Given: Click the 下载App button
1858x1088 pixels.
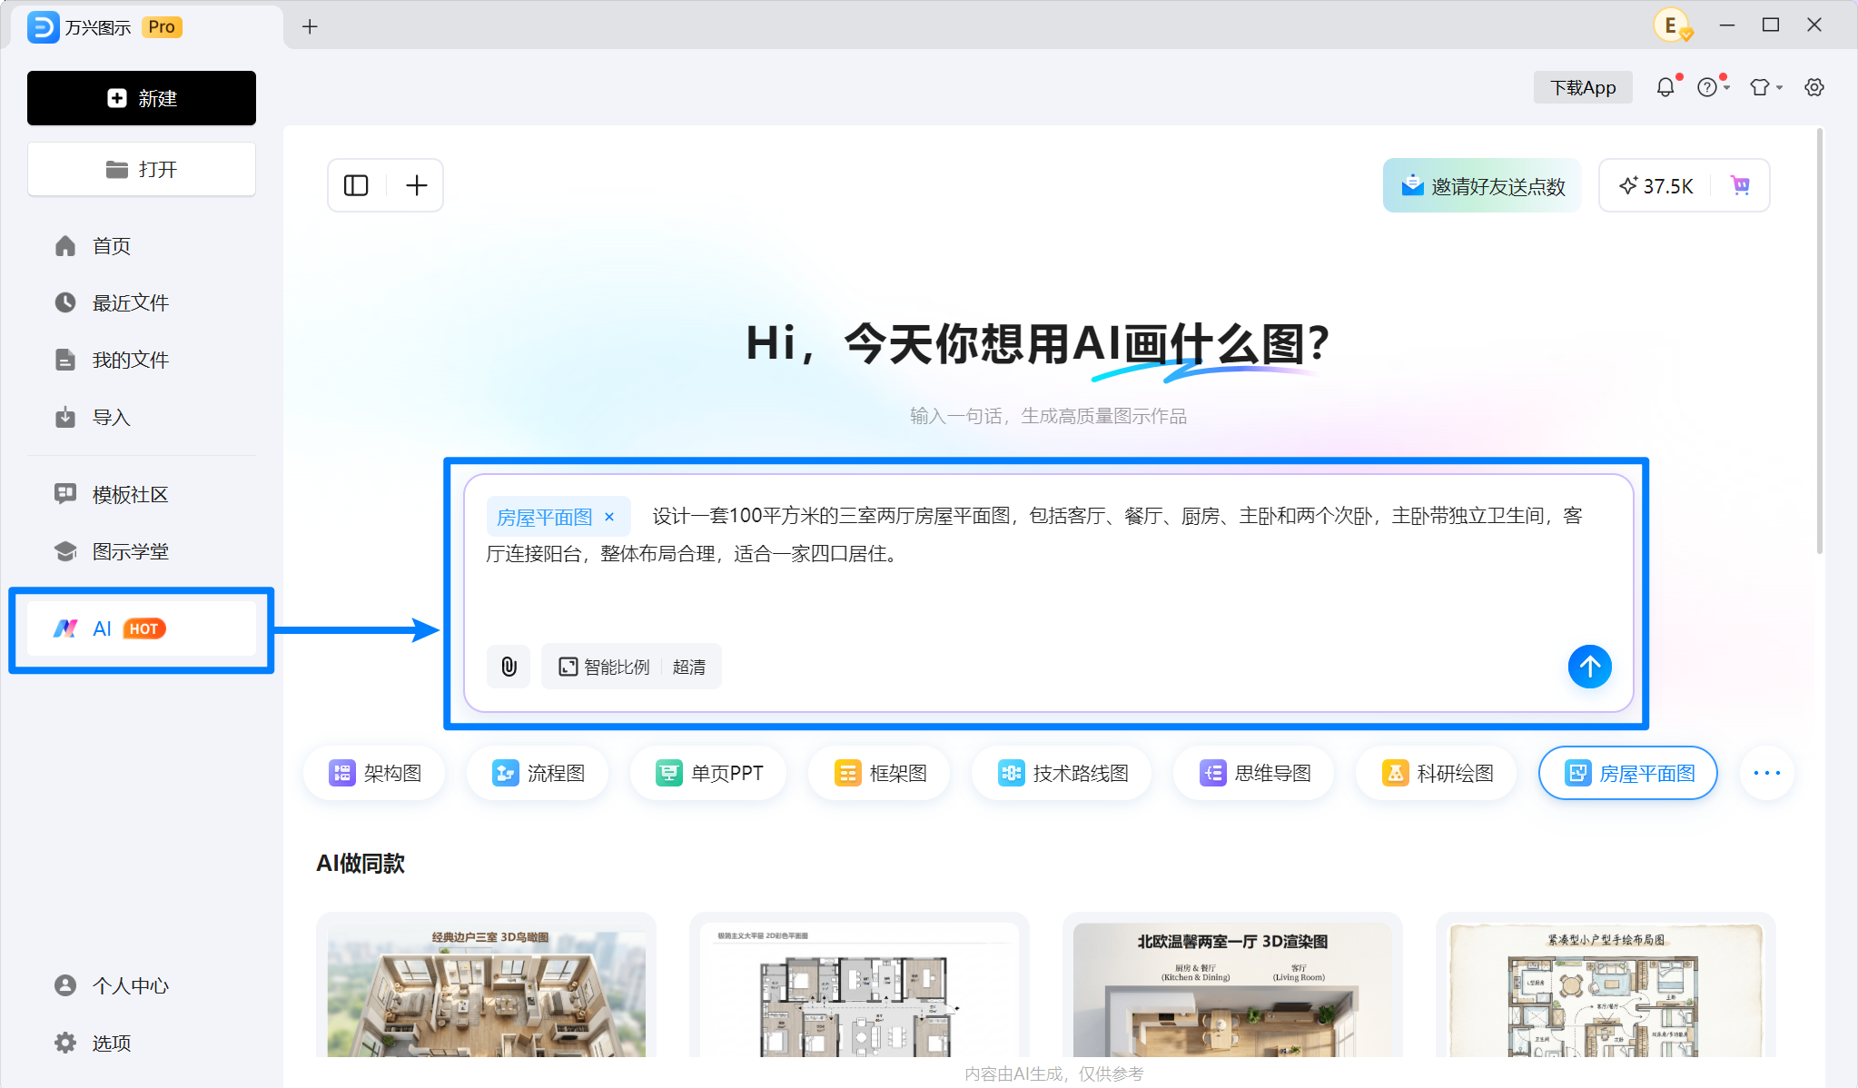Looking at the screenshot, I should pyautogui.click(x=1583, y=87).
